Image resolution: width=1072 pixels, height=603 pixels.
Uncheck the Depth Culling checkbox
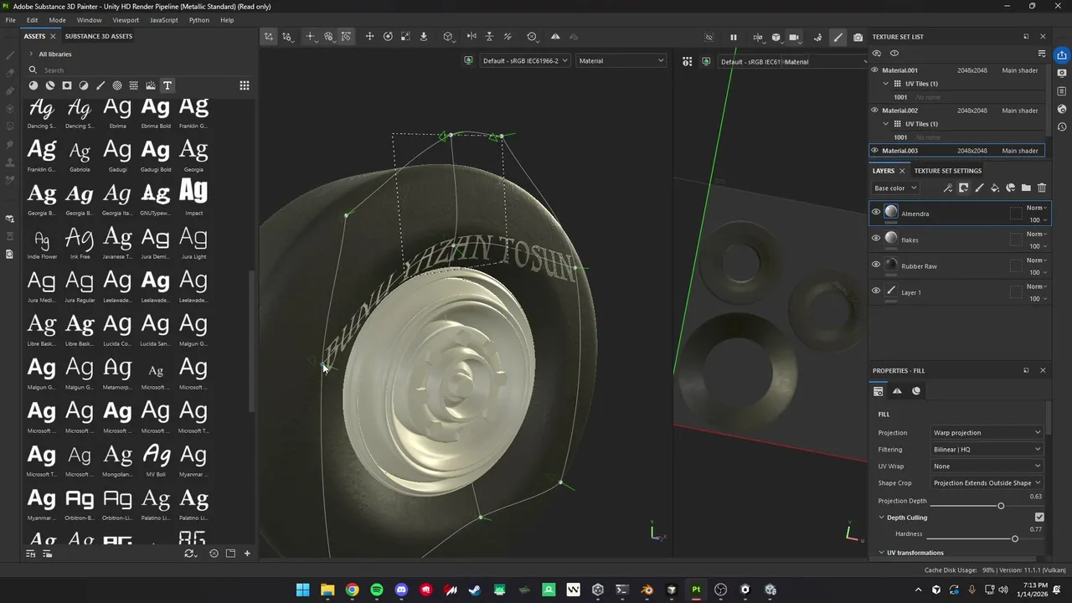[1039, 518]
